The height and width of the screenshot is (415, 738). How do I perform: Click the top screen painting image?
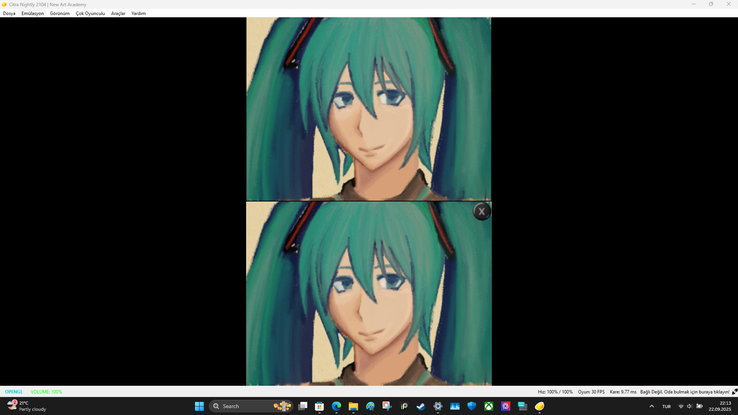(x=368, y=109)
